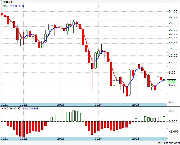Click the moving average value 6.95
The width and height of the screenshot is (180, 145).
click(22, 6)
